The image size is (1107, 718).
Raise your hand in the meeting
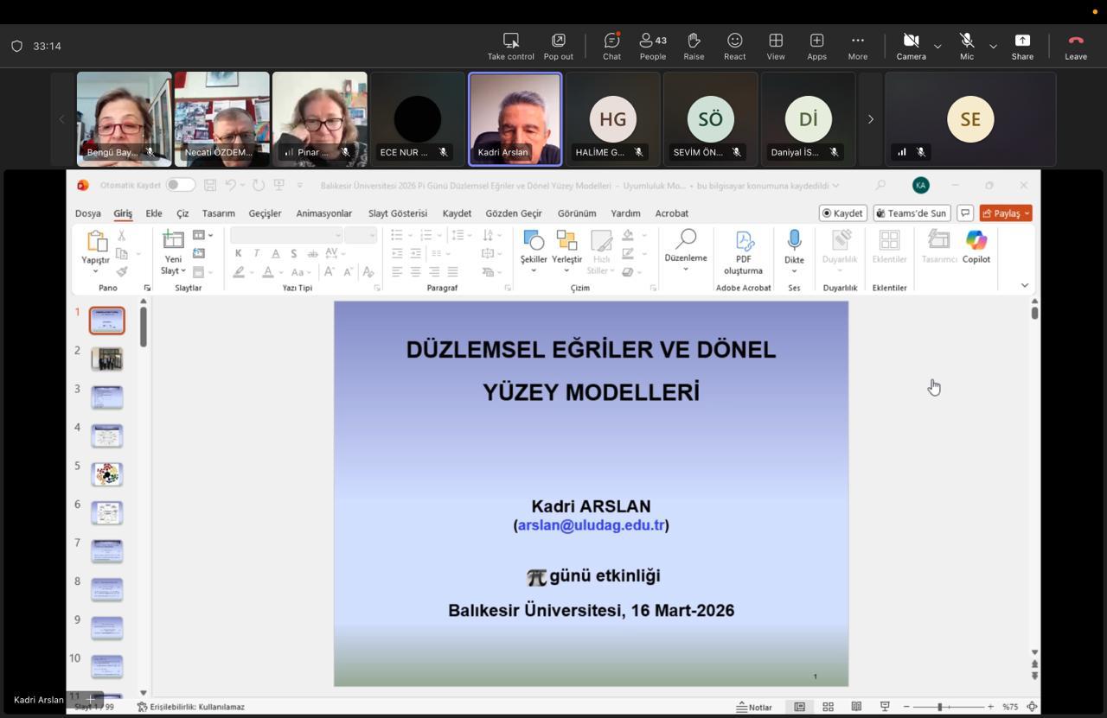[694, 47]
